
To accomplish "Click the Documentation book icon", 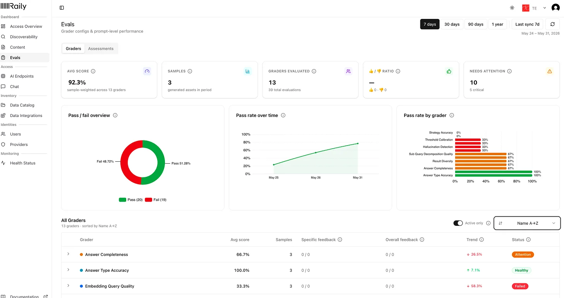I will 3,296.
